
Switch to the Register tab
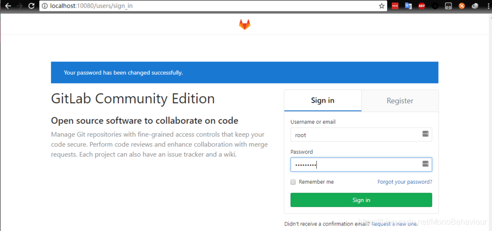point(400,101)
